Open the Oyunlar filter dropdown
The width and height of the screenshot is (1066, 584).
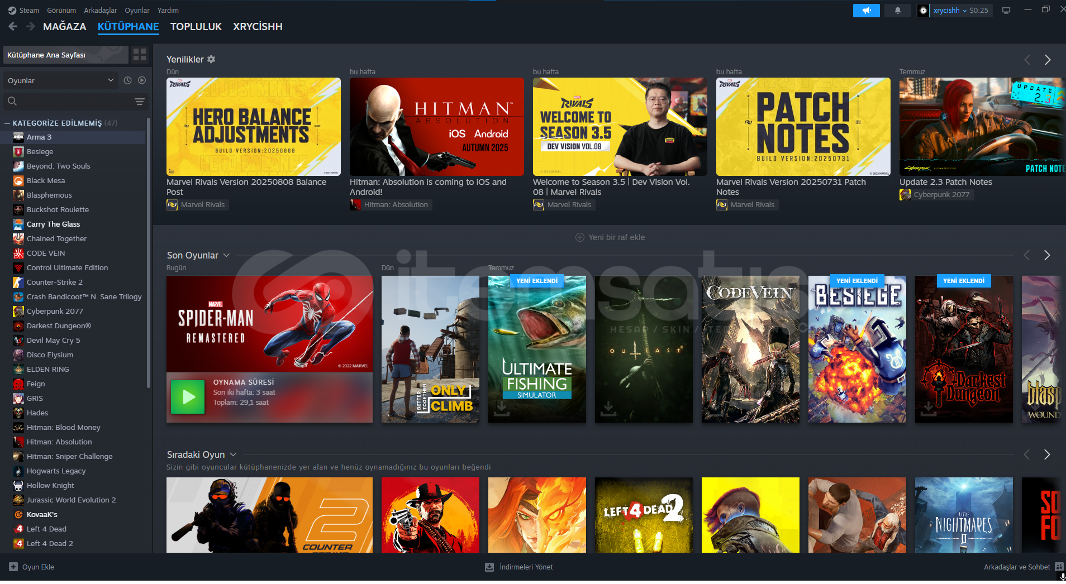pyautogui.click(x=60, y=80)
